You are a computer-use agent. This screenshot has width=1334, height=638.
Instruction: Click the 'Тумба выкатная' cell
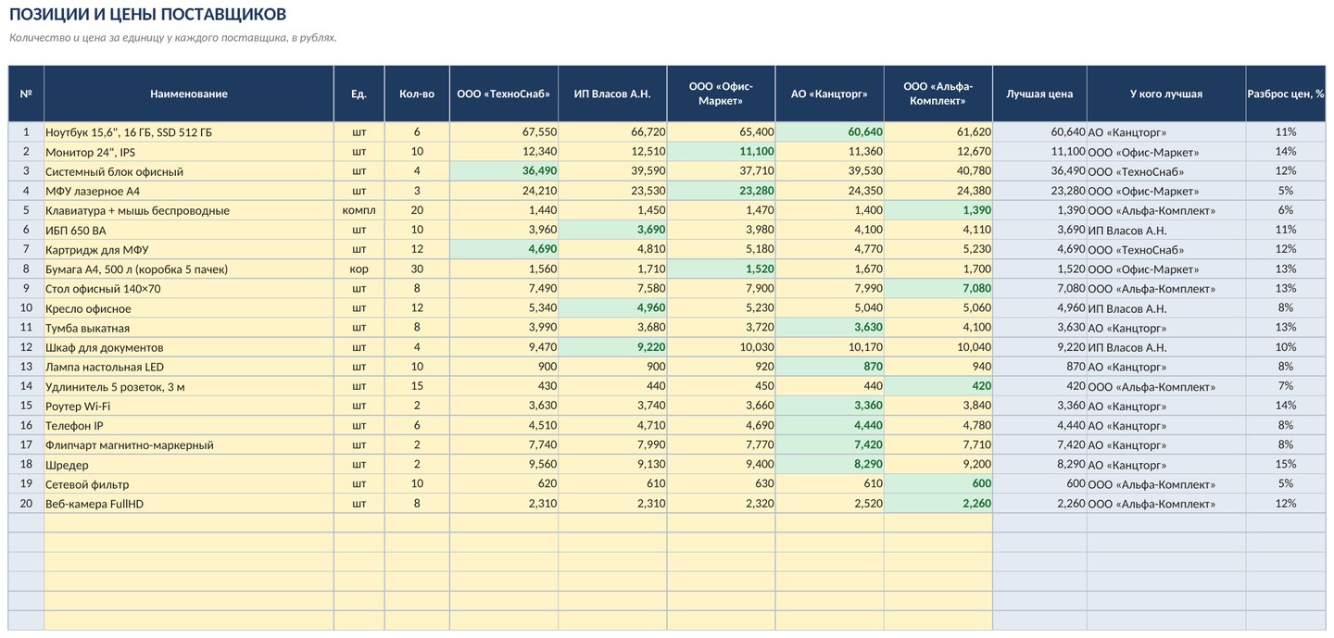(x=189, y=328)
